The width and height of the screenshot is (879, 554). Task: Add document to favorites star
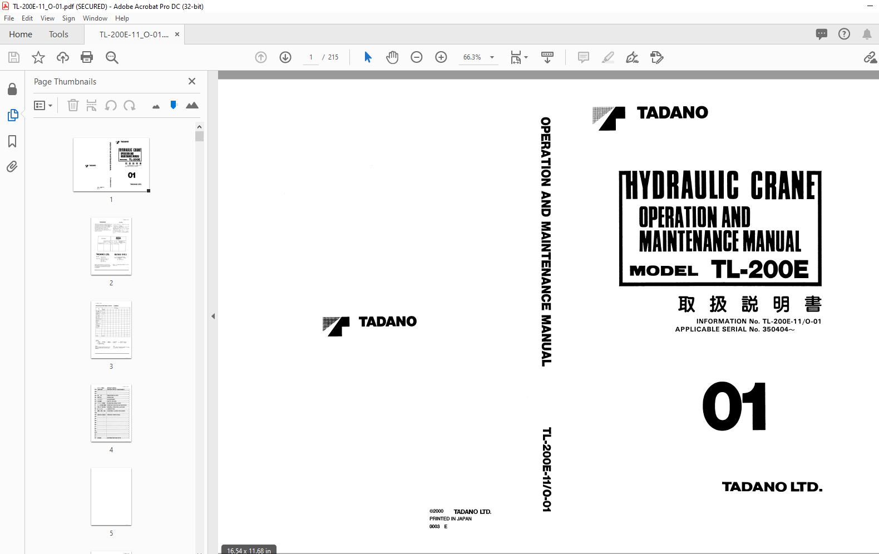tap(38, 57)
